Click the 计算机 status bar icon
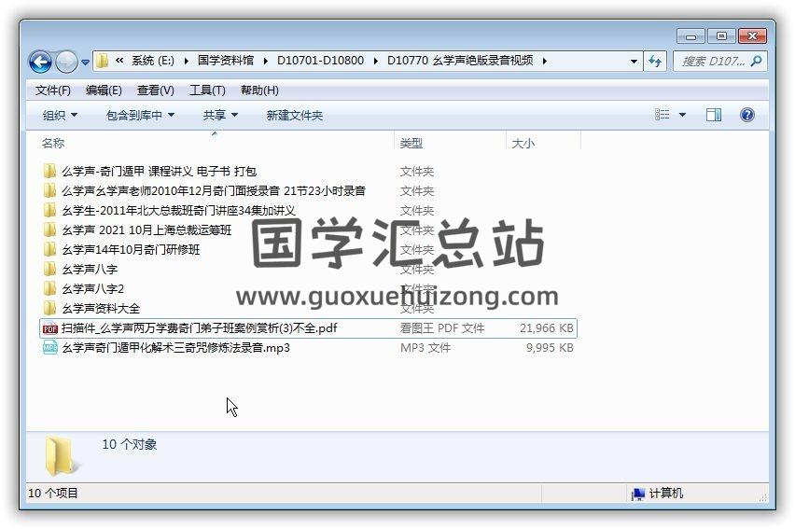795x529 pixels. tap(638, 494)
